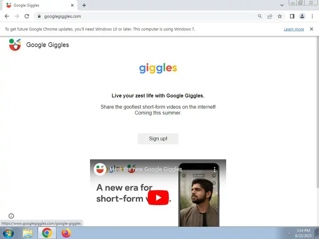The height and width of the screenshot is (239, 319).
Task: Select the Google Giggles browser tab
Action: pos(40,5)
